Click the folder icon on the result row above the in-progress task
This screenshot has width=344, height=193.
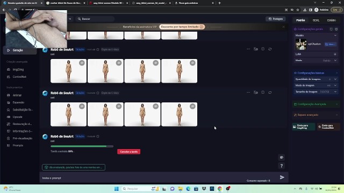(256, 93)
